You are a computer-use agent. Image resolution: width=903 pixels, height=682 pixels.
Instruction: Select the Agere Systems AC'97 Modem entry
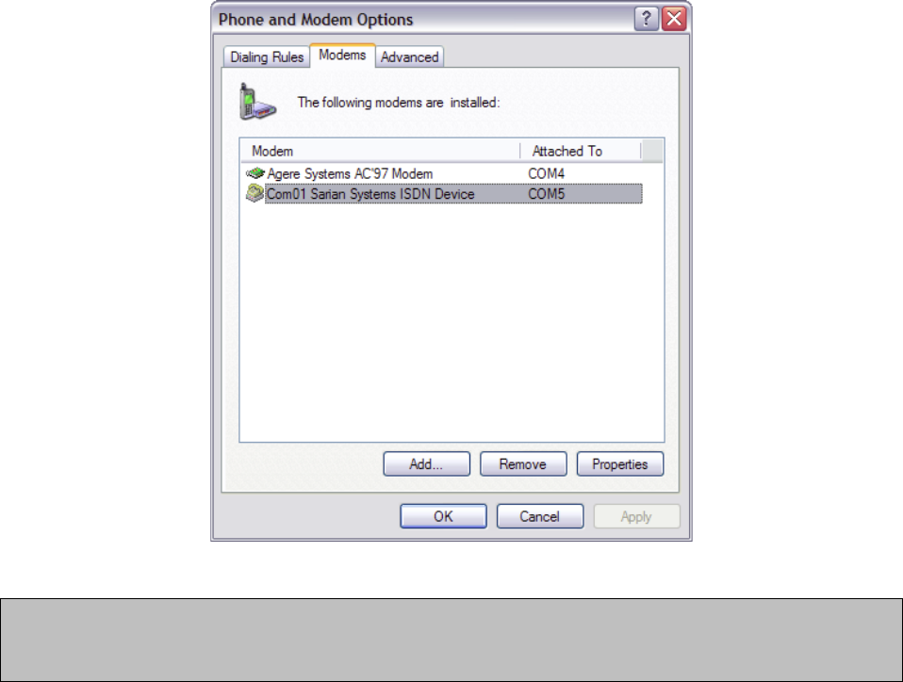tap(350, 174)
